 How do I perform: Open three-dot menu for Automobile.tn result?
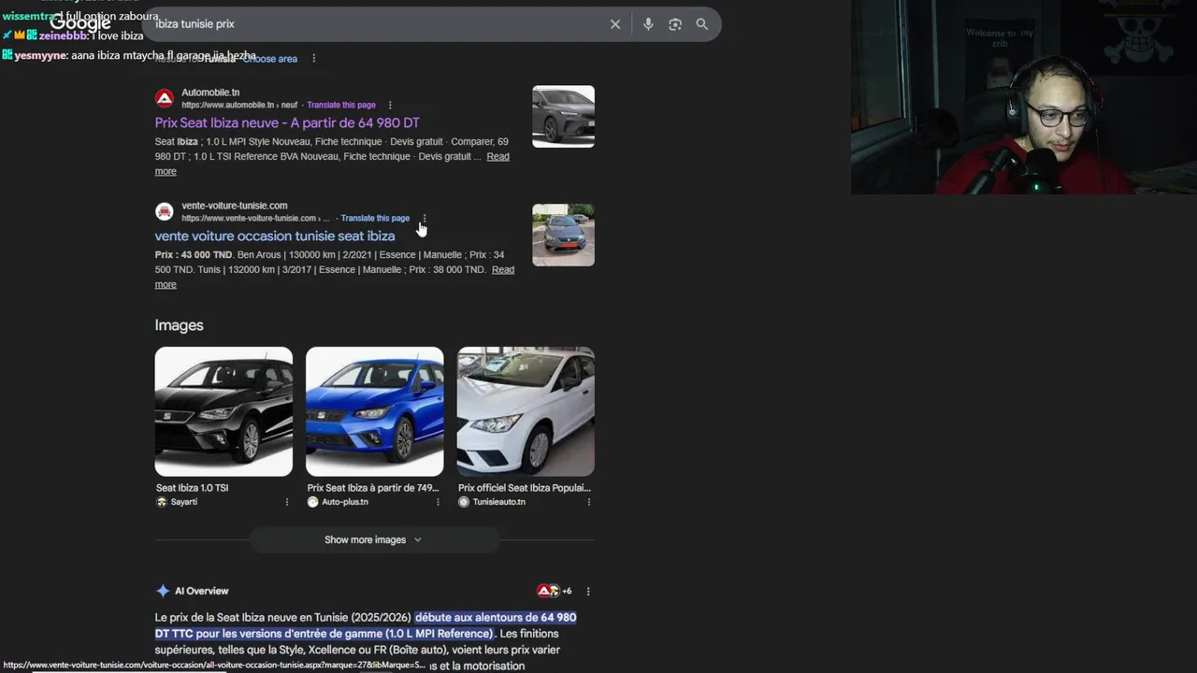(390, 106)
